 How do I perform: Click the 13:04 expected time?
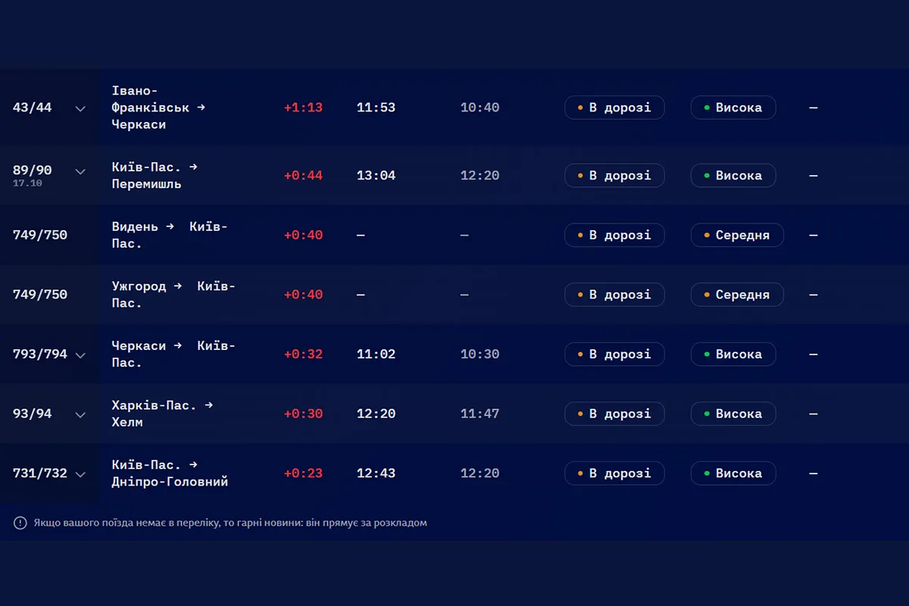point(376,176)
